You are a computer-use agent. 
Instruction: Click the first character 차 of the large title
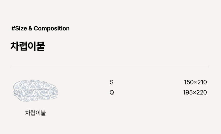pos(14,46)
